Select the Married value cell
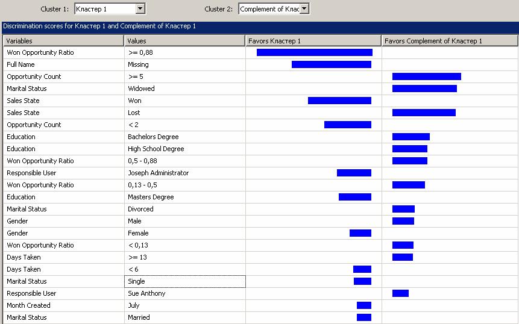This screenshot has width=519, height=324. 184,318
